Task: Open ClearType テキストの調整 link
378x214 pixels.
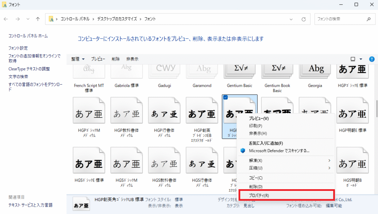Action: point(29,69)
